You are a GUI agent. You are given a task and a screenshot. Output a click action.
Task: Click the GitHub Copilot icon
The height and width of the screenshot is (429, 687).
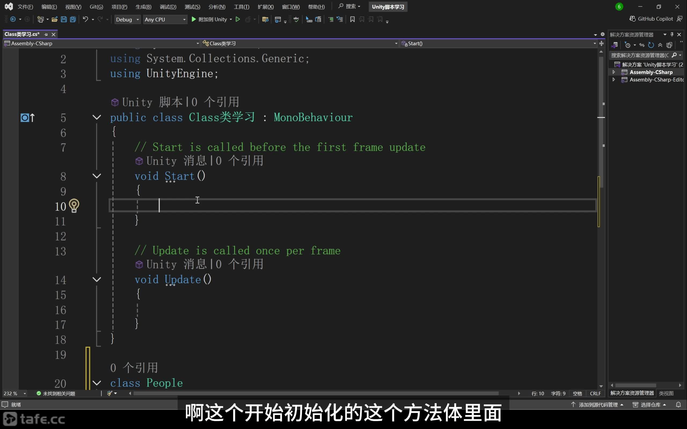pos(633,19)
